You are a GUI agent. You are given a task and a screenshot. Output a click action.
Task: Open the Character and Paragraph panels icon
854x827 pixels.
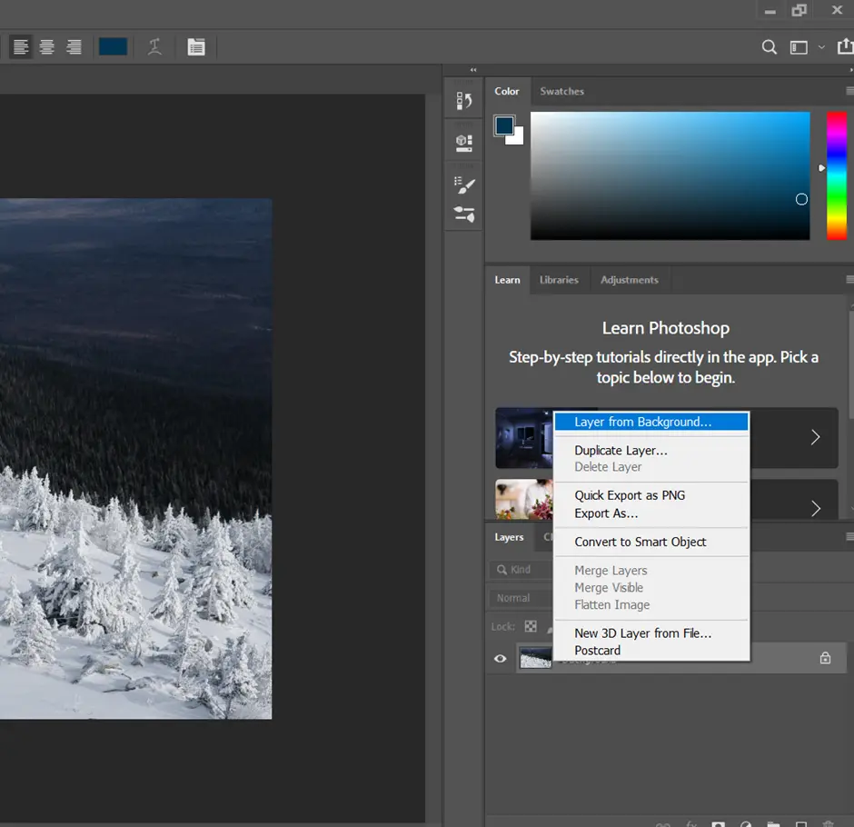(x=197, y=46)
